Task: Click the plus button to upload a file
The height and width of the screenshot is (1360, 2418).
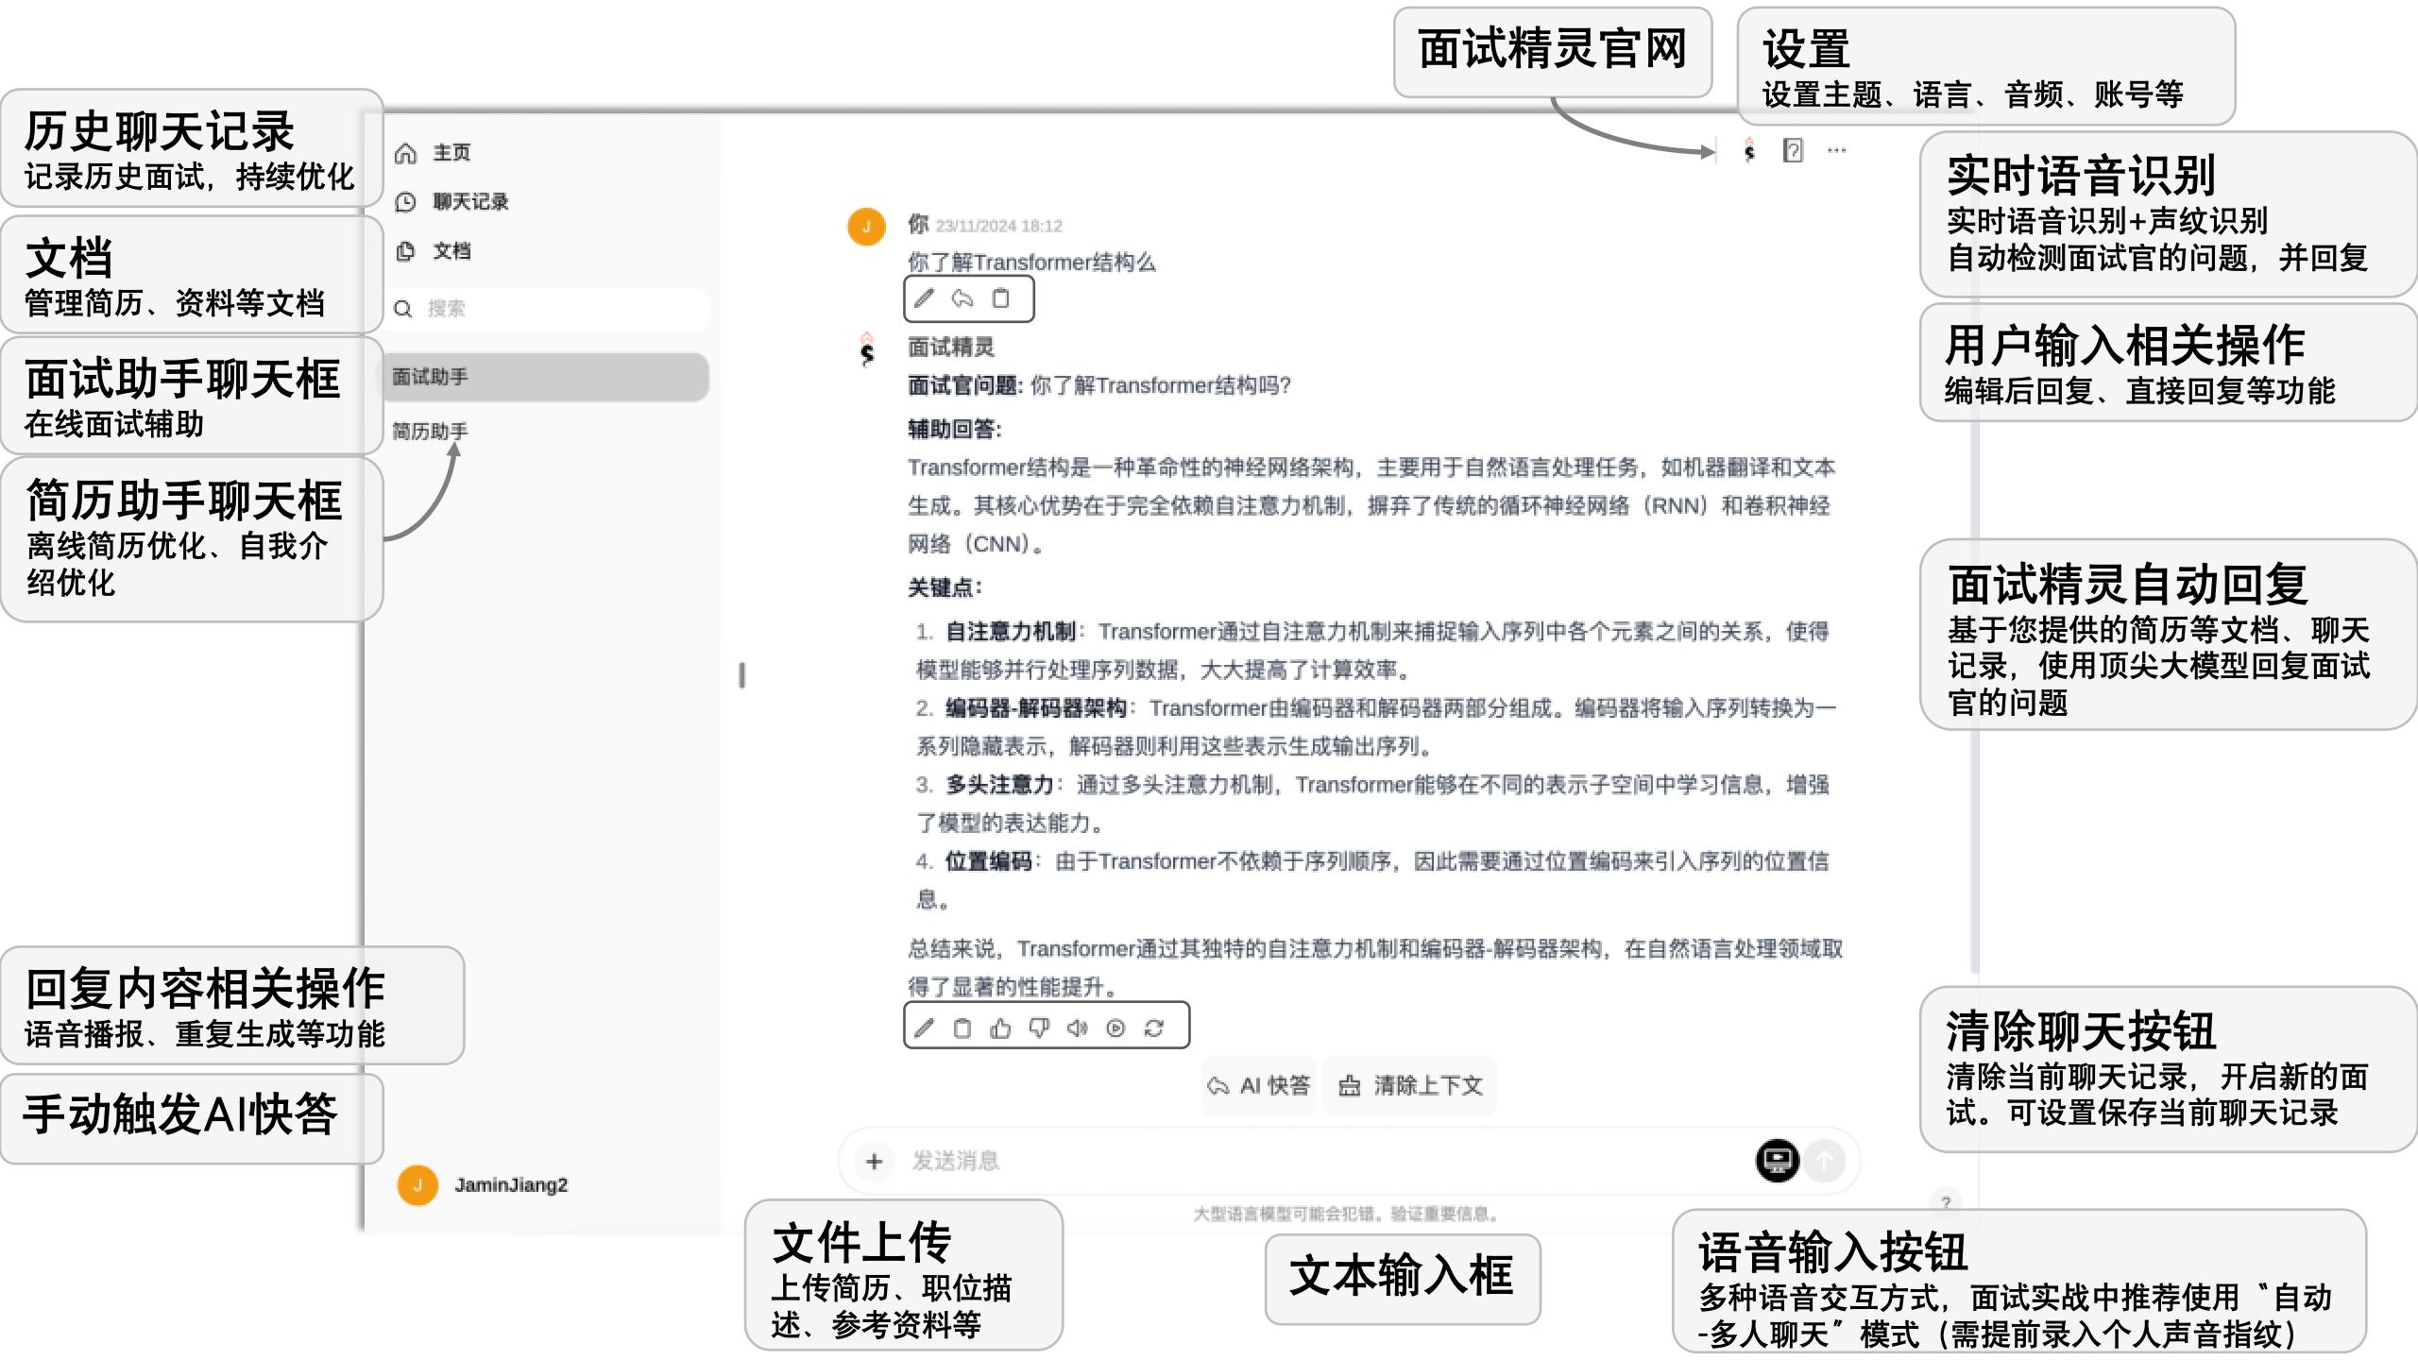Action: pos(874,1161)
